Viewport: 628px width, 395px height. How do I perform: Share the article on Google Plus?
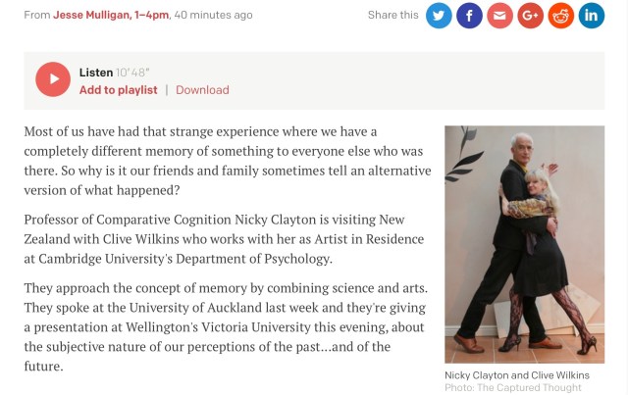(530, 15)
